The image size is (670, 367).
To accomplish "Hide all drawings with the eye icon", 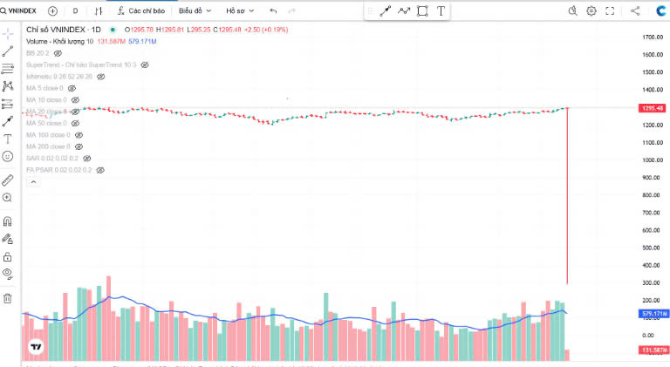I will pyautogui.click(x=7, y=274).
